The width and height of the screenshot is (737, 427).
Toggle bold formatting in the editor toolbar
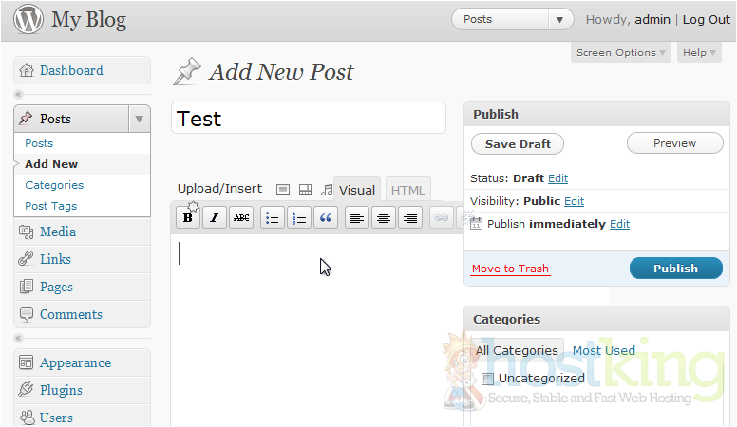(x=188, y=218)
